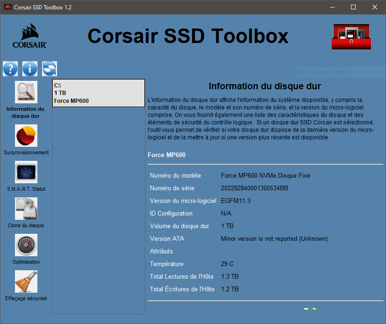
Task: Refresh drive list with the arrows icon
Action: pyautogui.click(x=50, y=69)
